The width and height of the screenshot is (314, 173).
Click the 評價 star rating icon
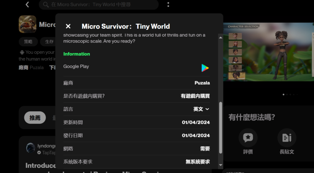248,138
